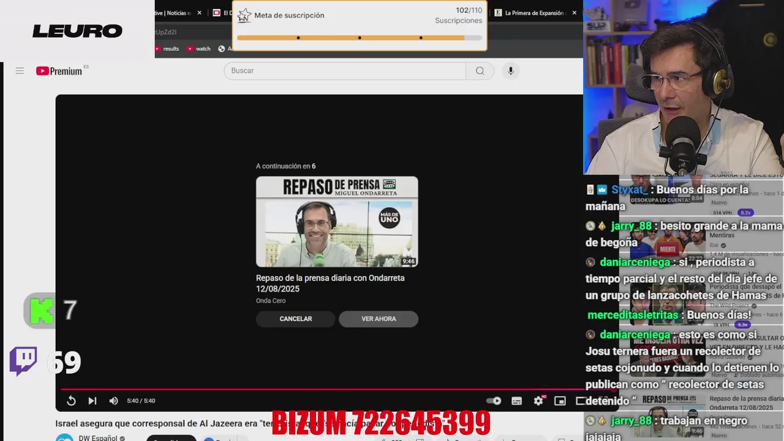Viewport: 784px width, 441px height.
Task: Close the La Primera de Expansión tab
Action: click(574, 13)
